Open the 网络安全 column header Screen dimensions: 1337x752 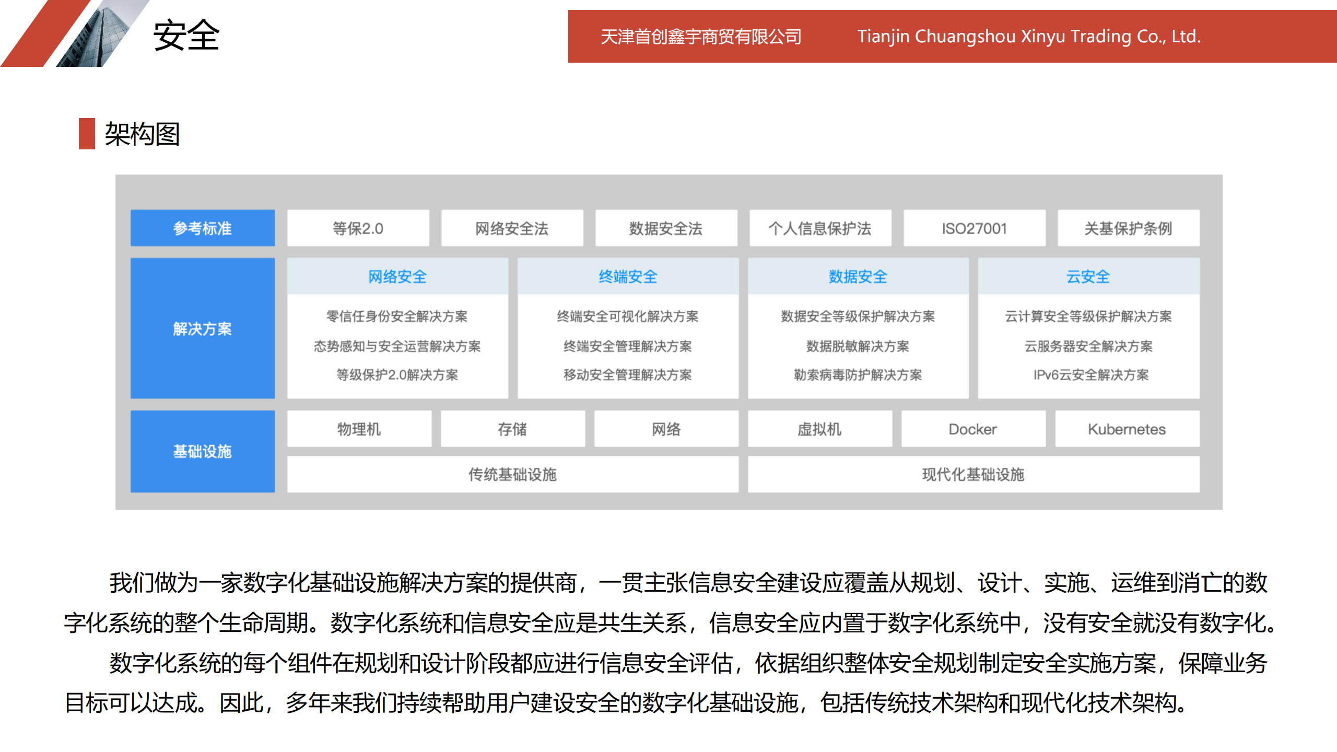397,276
